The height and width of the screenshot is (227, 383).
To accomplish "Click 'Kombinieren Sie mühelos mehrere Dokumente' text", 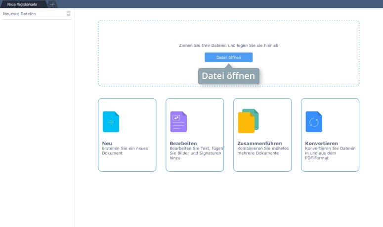I will coord(262,151).
